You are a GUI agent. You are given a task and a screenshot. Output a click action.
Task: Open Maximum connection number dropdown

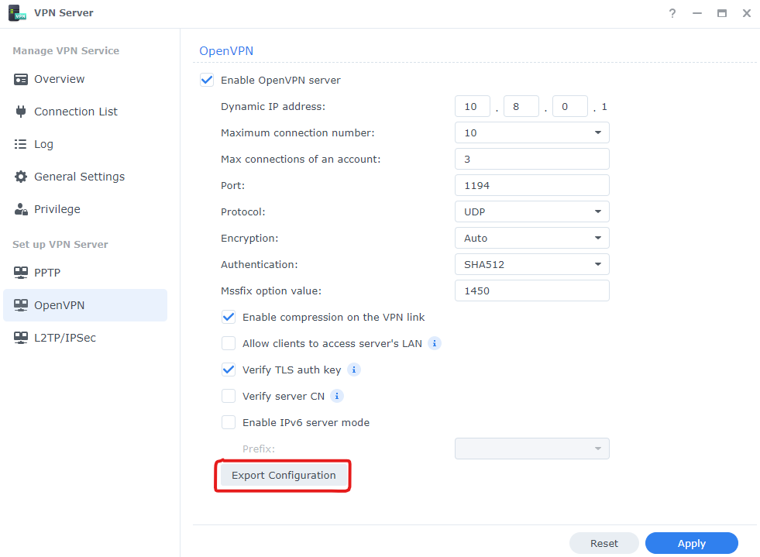(x=531, y=132)
